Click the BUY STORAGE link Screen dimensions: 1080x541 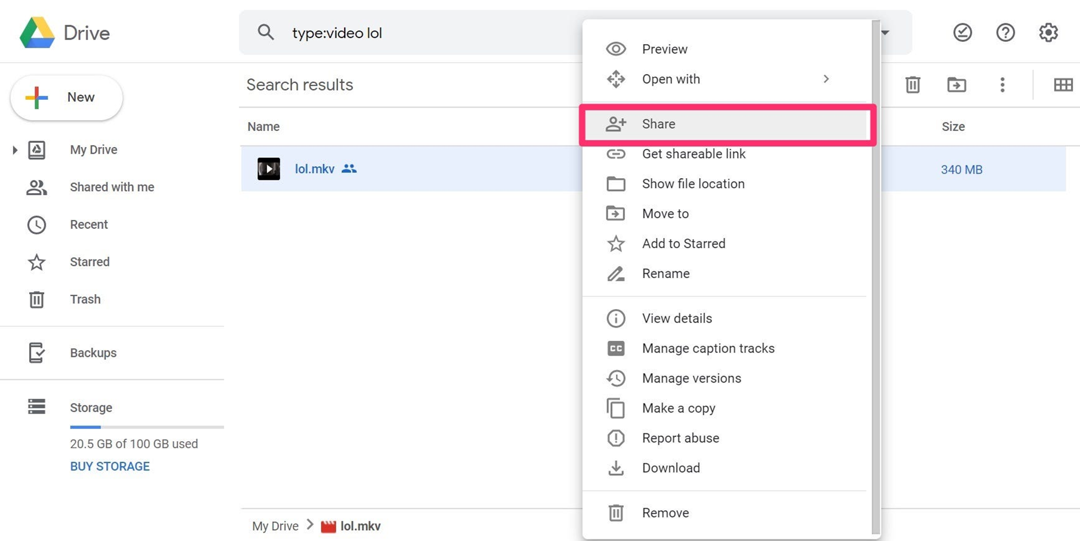(x=110, y=466)
